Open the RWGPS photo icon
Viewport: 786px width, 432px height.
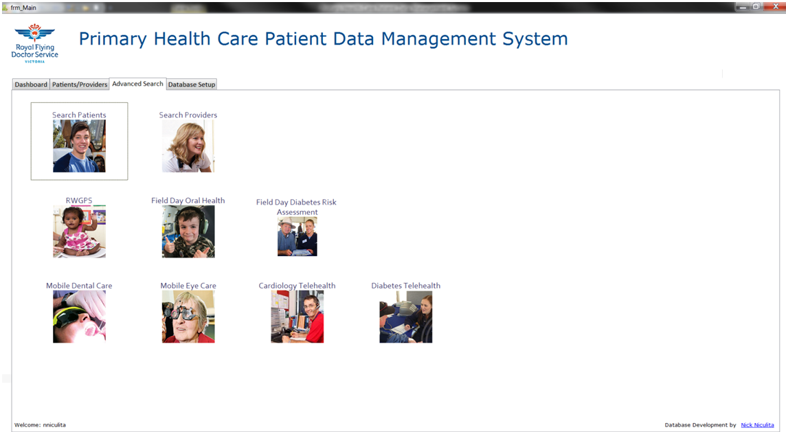(79, 231)
